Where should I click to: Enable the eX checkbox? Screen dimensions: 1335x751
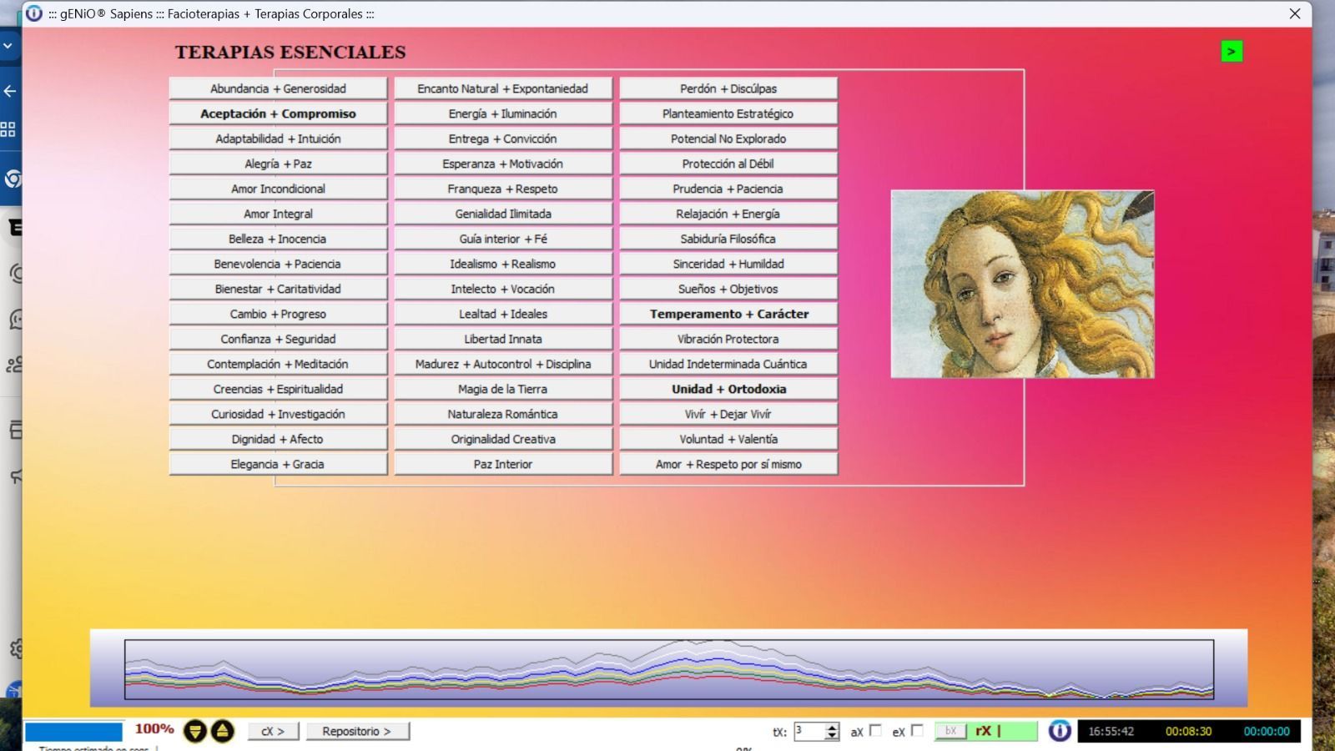pos(917,731)
